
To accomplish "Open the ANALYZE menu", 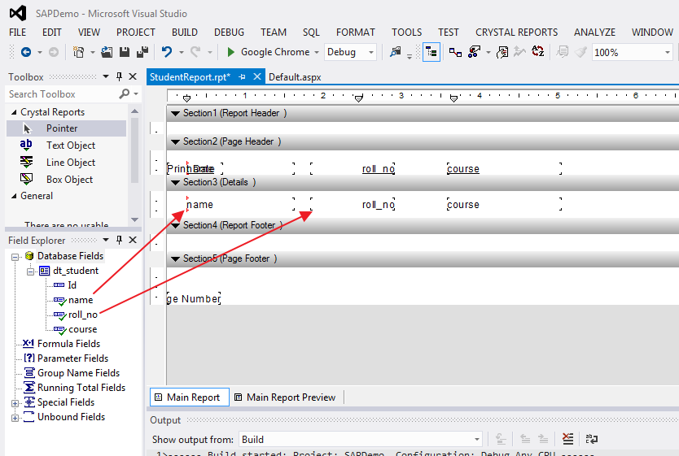I will pos(594,33).
